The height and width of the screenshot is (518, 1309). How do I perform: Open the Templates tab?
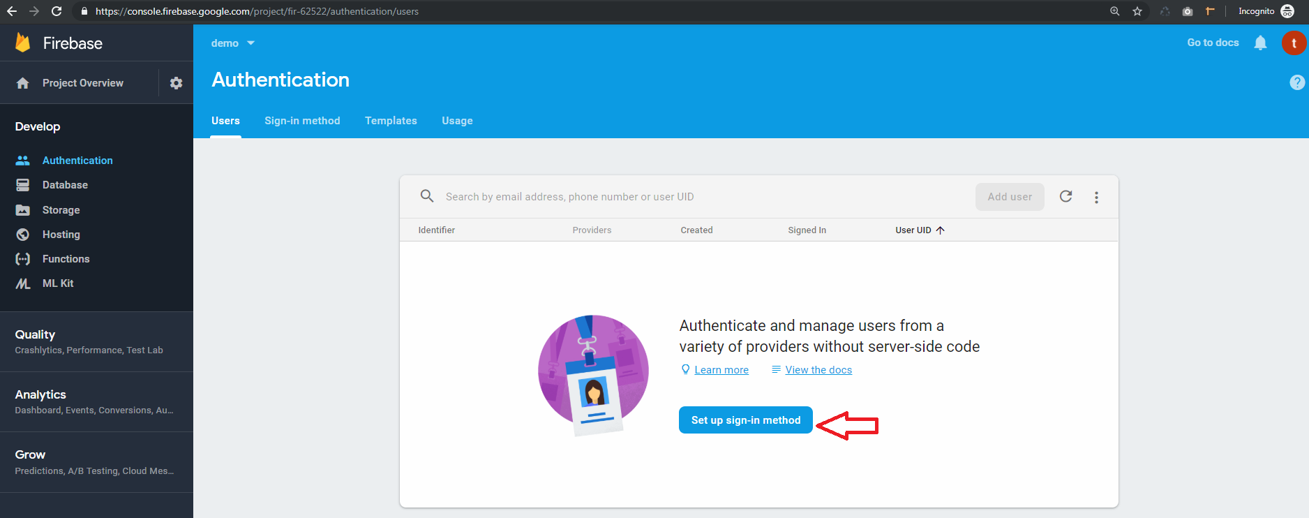point(391,121)
